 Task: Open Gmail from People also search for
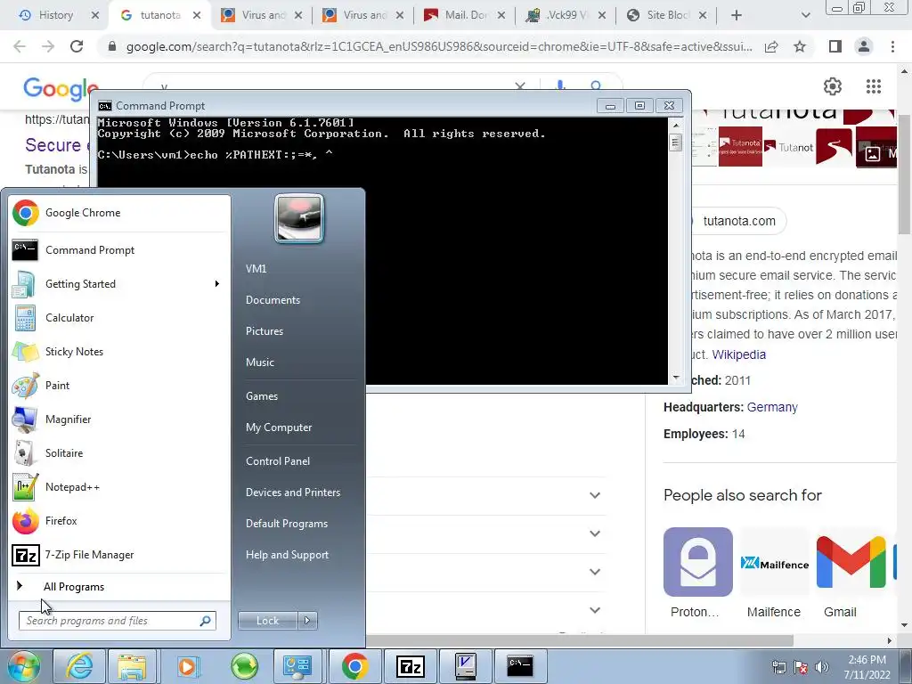coord(851,574)
